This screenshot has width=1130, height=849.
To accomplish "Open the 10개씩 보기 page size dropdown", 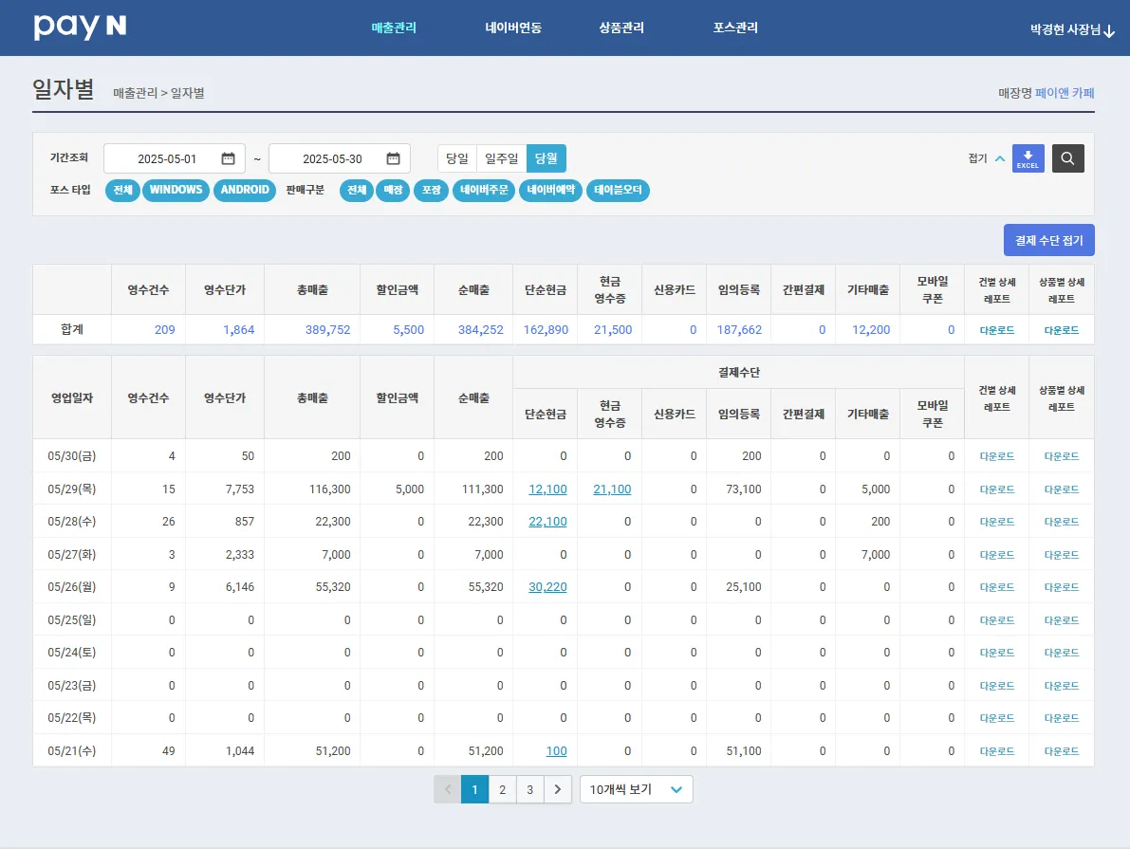I will (x=636, y=789).
